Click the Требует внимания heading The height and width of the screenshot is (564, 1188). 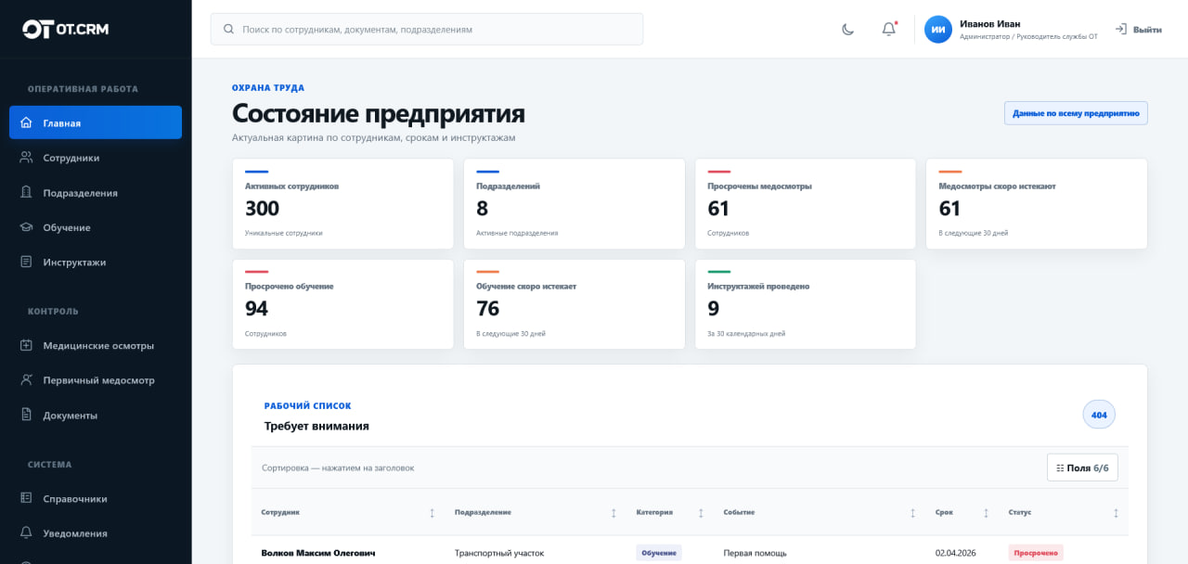coord(316,426)
